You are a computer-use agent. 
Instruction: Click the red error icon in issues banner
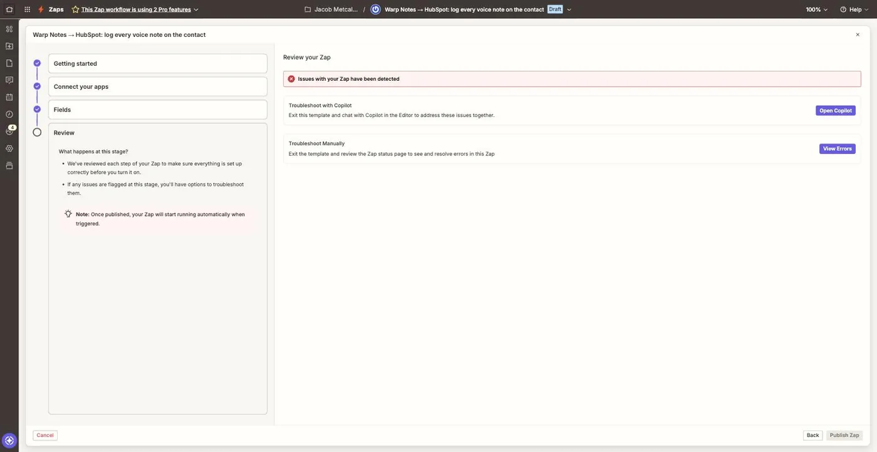(x=291, y=79)
